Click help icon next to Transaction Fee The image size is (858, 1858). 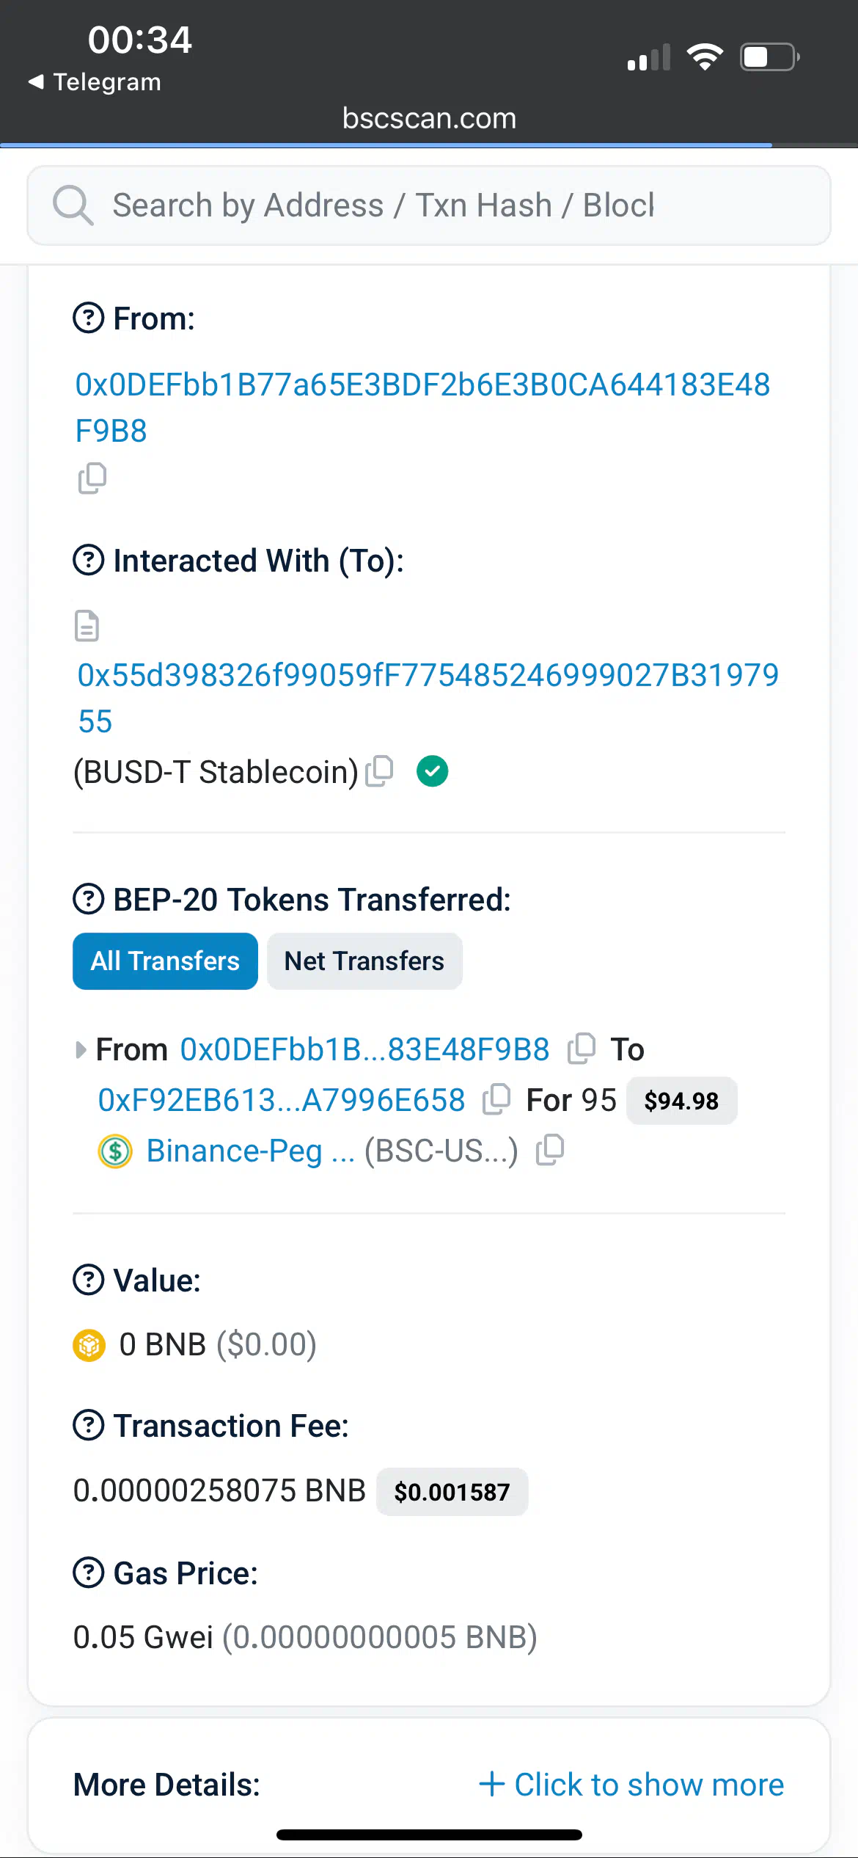click(x=89, y=1425)
